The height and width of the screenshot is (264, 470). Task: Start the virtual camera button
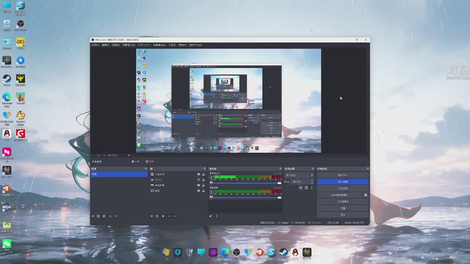340,195
